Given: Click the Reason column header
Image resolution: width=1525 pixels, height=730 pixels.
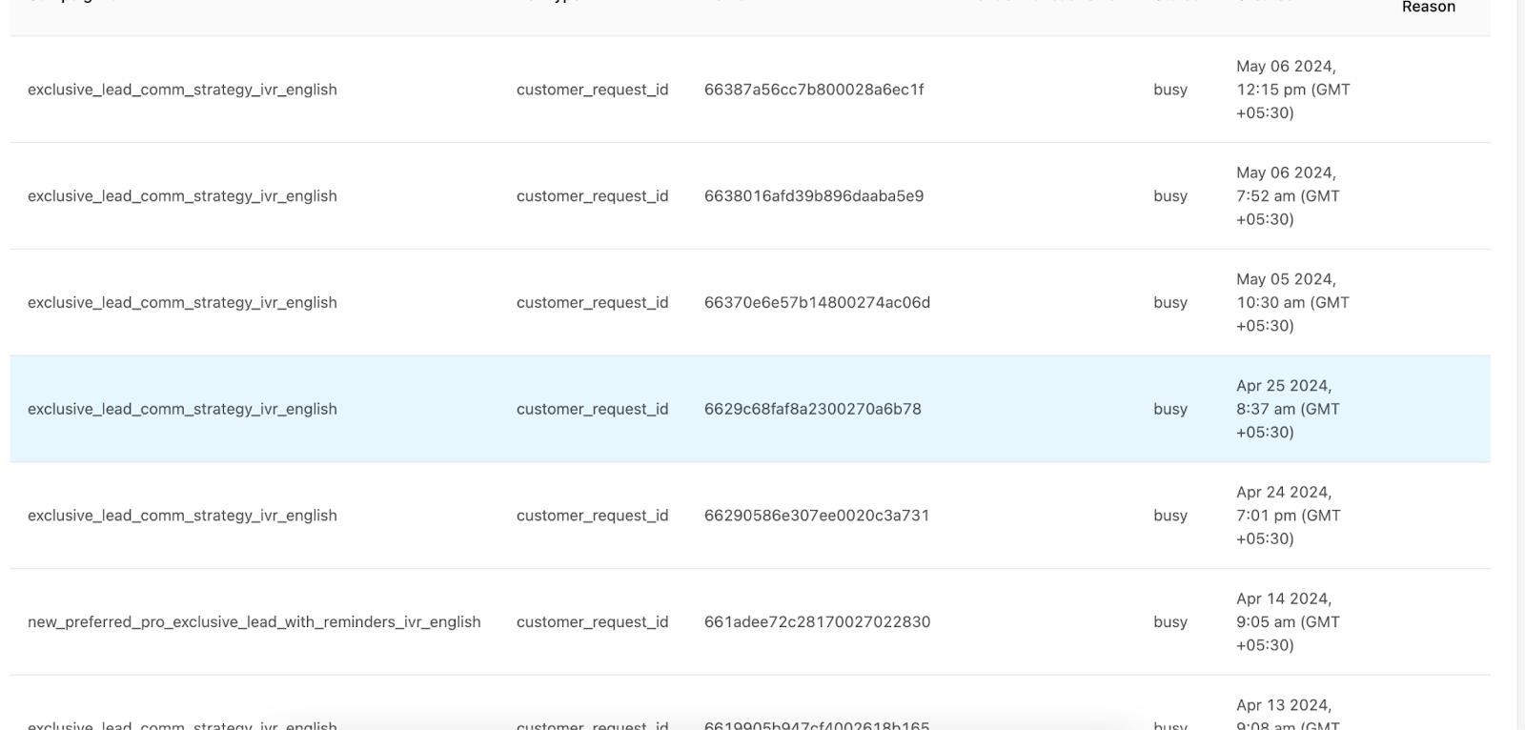Looking at the screenshot, I should tap(1428, 8).
